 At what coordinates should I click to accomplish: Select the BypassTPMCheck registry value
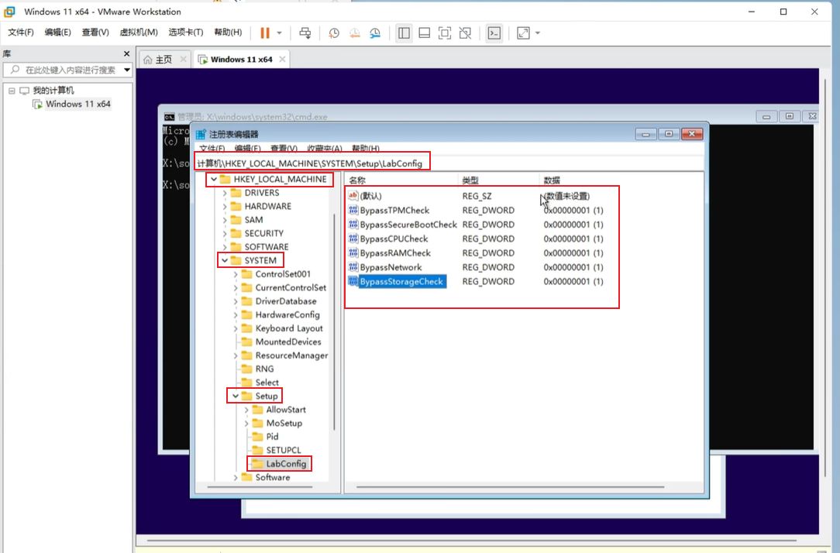tap(394, 211)
